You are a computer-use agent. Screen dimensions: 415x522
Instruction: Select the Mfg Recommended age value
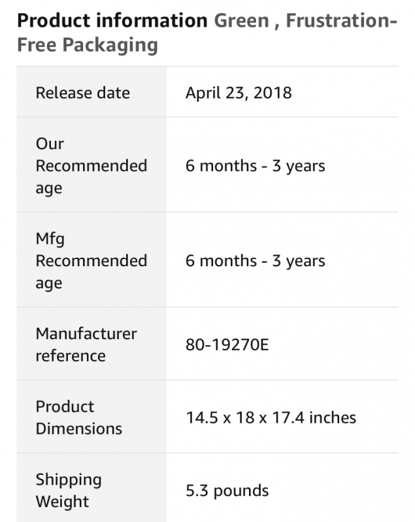pos(256,260)
